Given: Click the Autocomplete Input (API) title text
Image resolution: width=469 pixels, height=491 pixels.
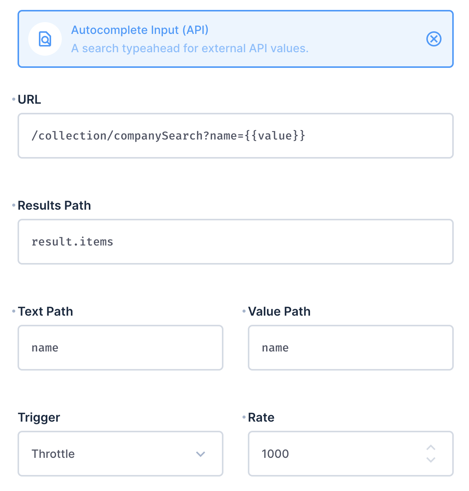Looking at the screenshot, I should coord(140,30).
